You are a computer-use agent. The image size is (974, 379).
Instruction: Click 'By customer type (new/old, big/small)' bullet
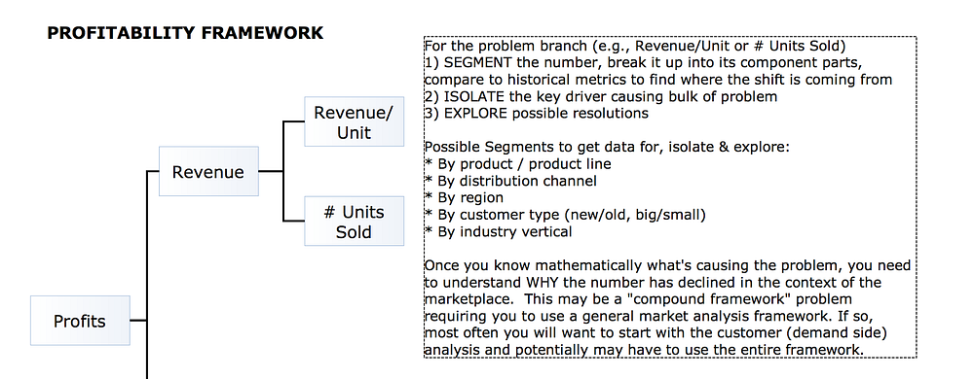coord(565,215)
